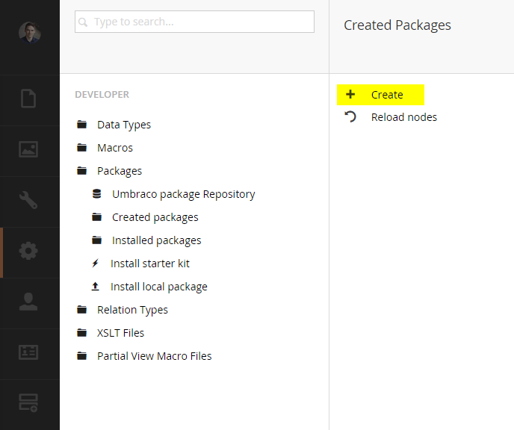This screenshot has width=514, height=430.
Task: Choose Install local package
Action: point(158,287)
